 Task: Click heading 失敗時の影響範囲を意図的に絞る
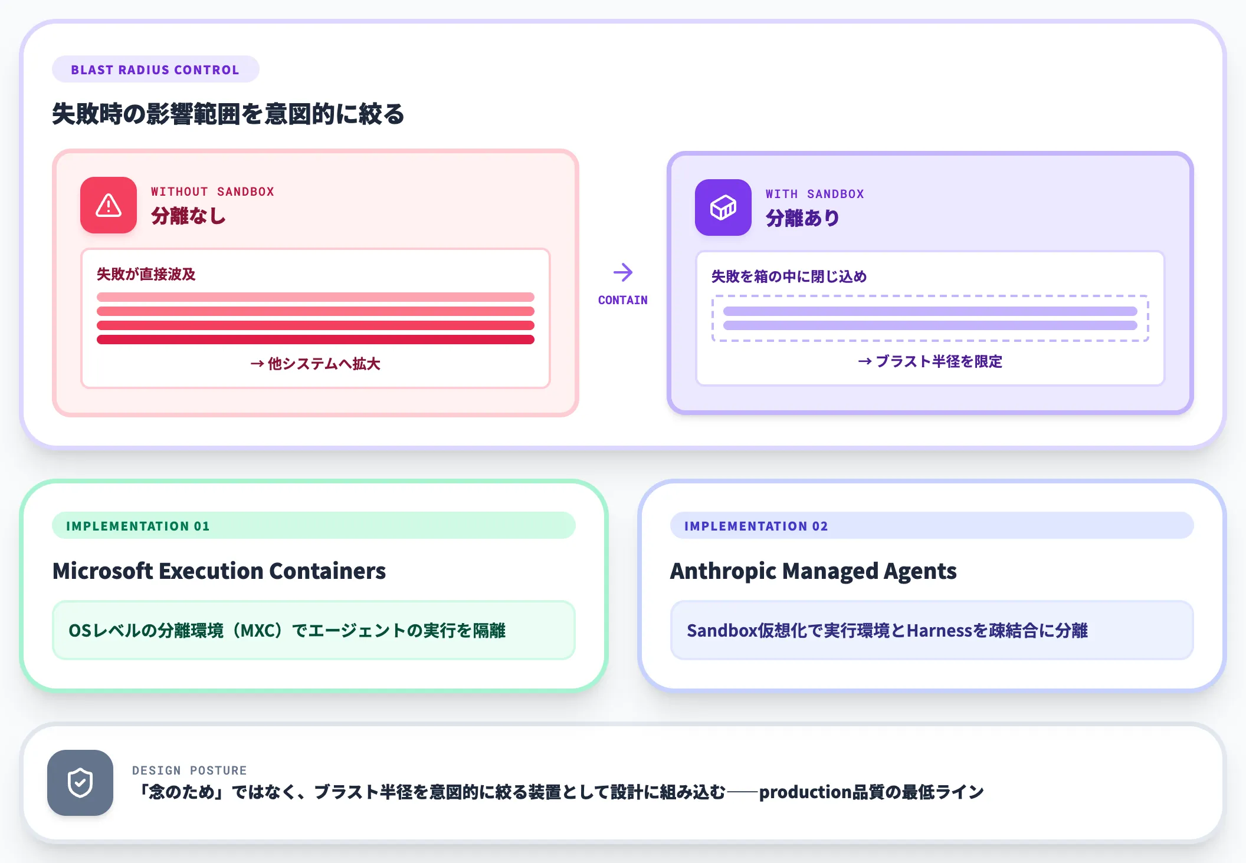[x=228, y=114]
